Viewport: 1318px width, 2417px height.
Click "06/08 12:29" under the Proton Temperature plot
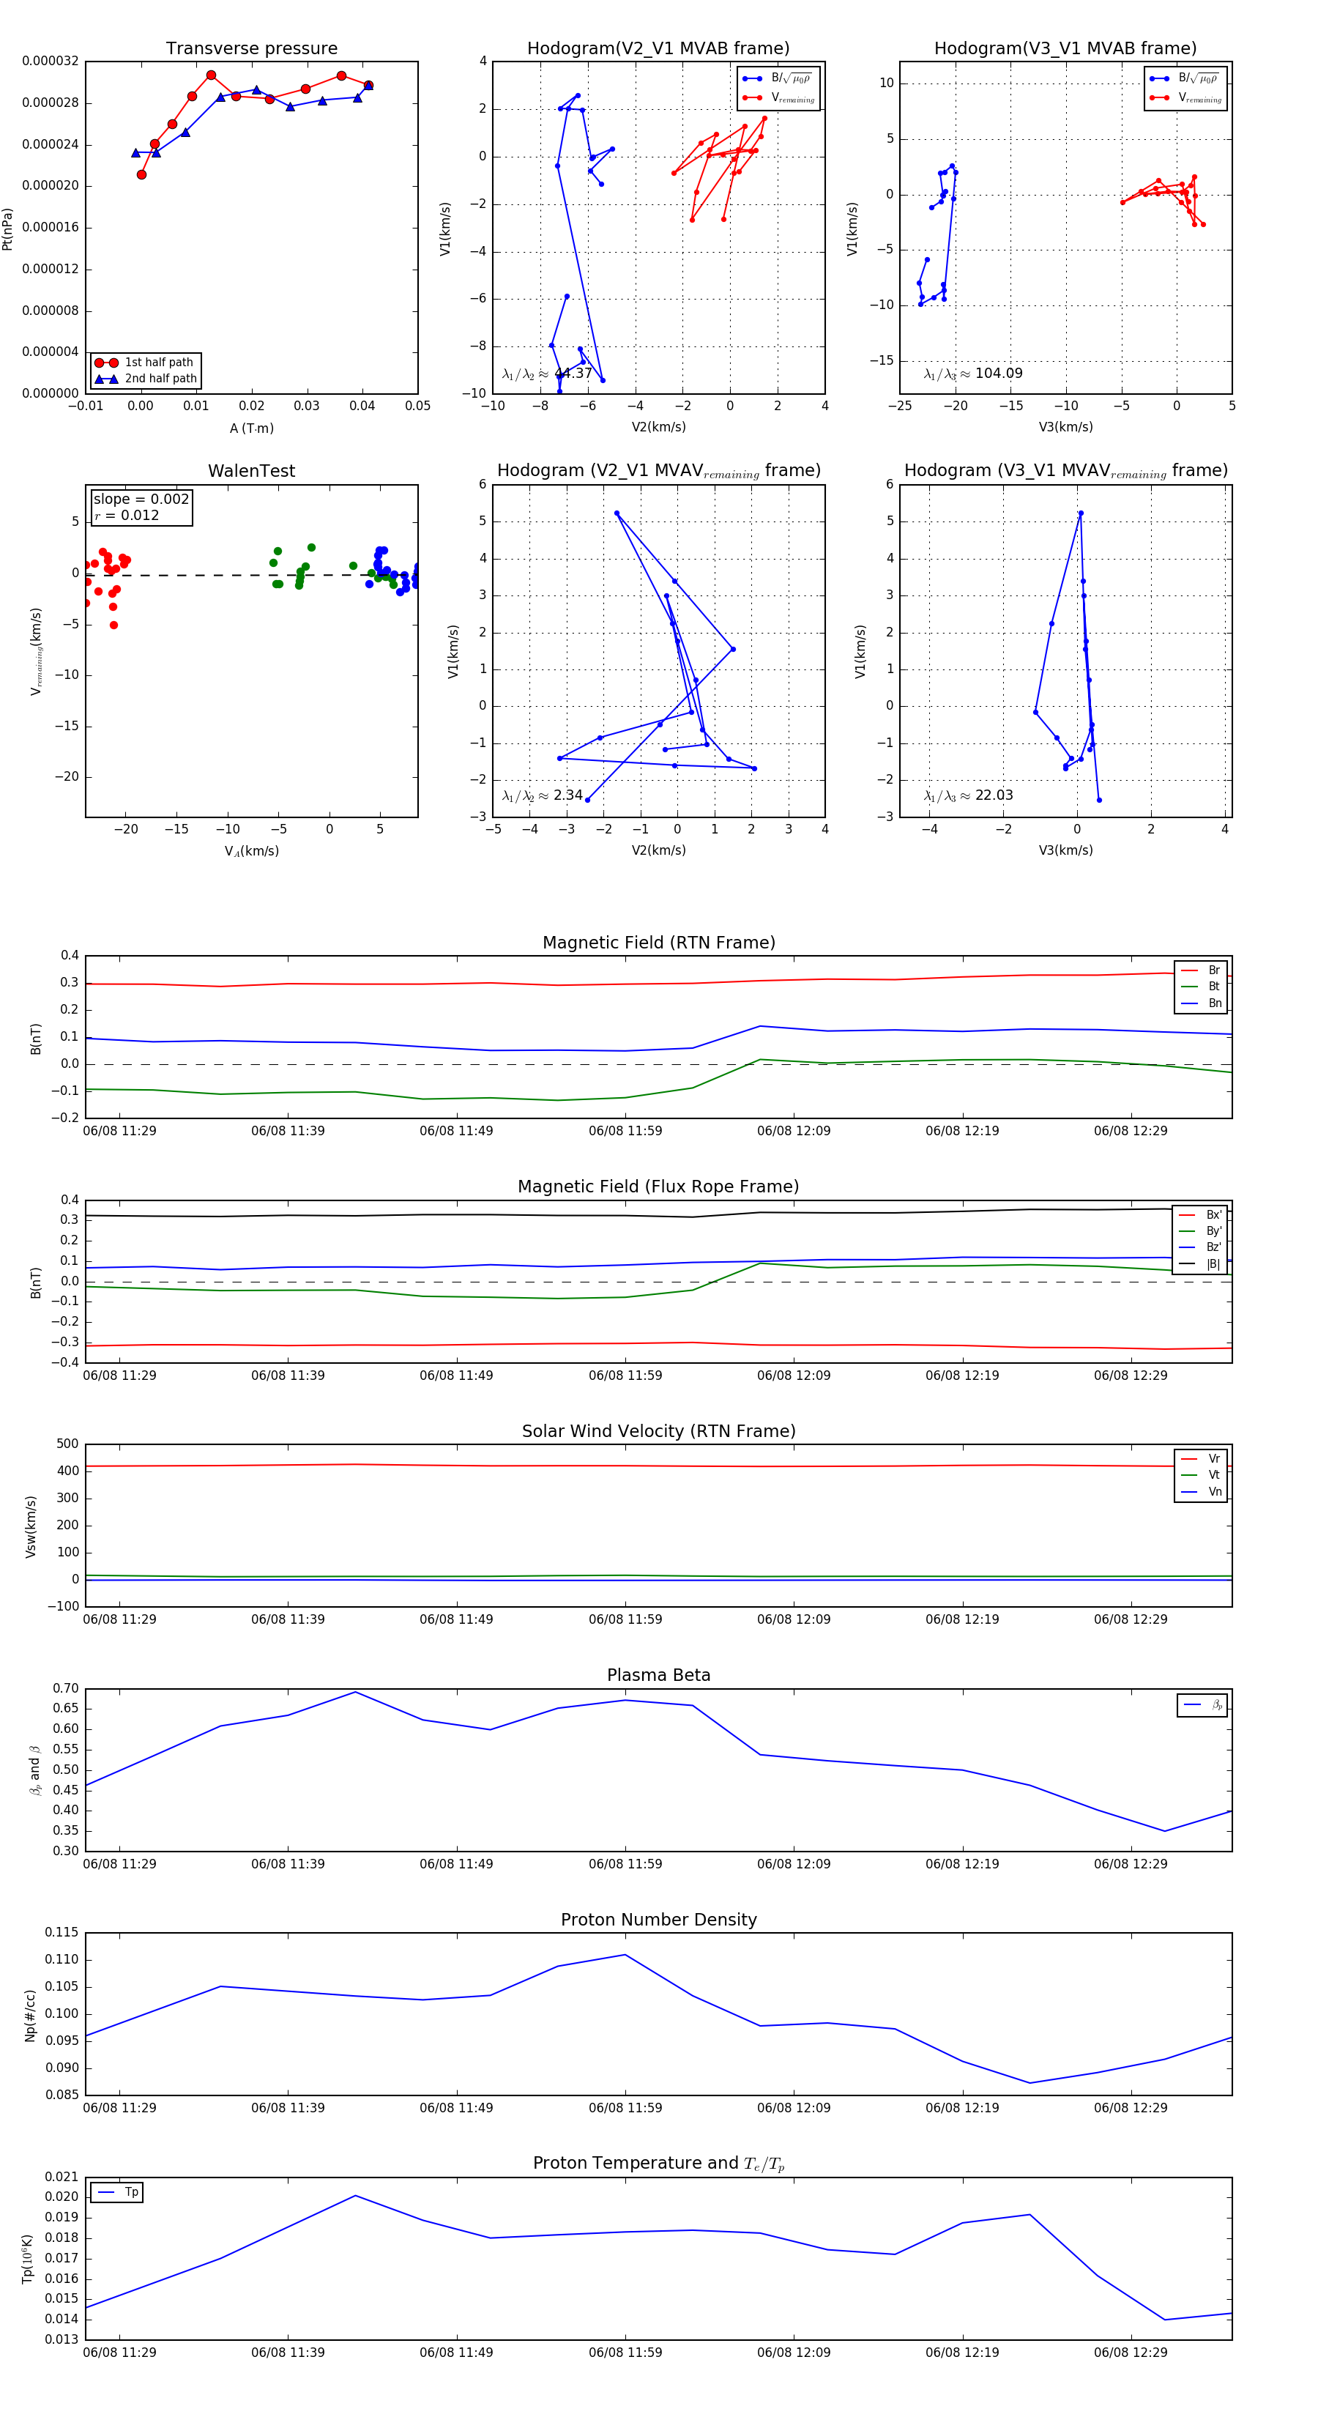[x=1131, y=2353]
